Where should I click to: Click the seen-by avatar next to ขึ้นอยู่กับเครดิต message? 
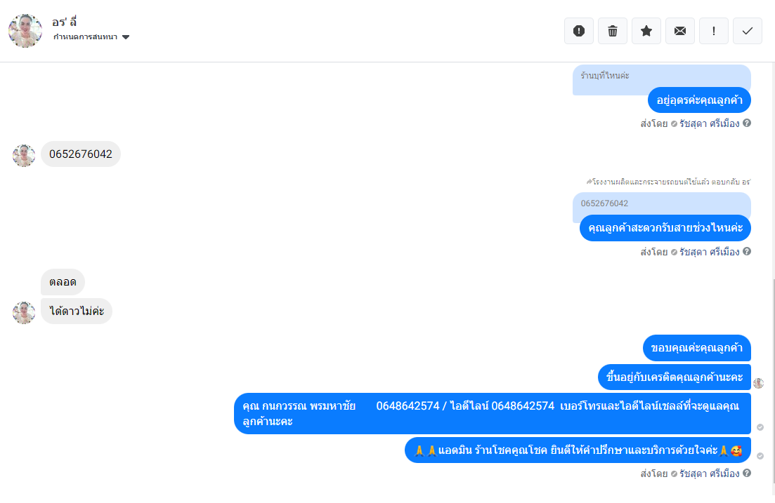tap(759, 383)
